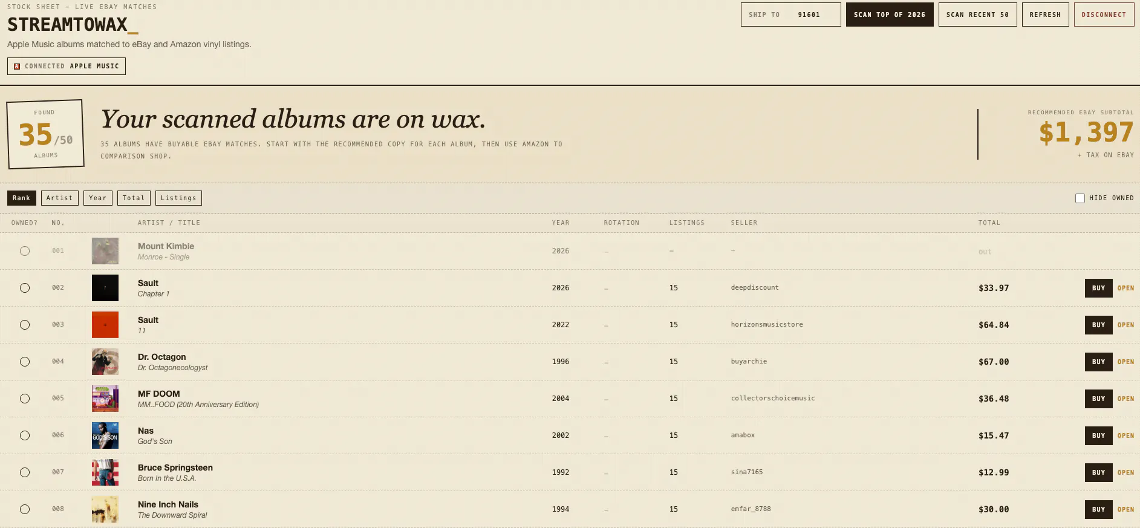
Task: Open Sault Chapter 1 album cover
Action: click(x=105, y=288)
